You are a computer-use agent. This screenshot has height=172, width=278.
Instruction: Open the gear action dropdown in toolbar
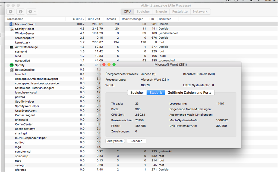(x=32, y=11)
